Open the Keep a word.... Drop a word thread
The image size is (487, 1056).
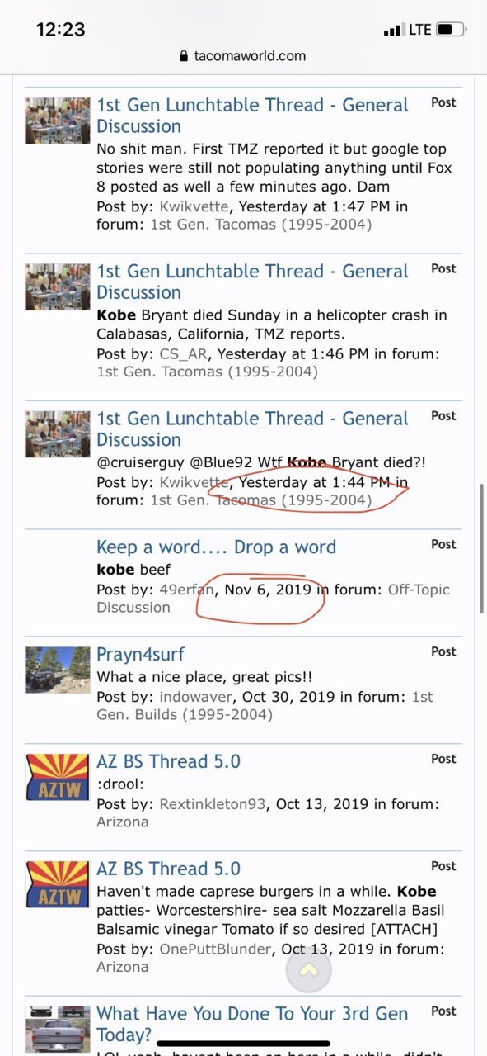(x=217, y=547)
